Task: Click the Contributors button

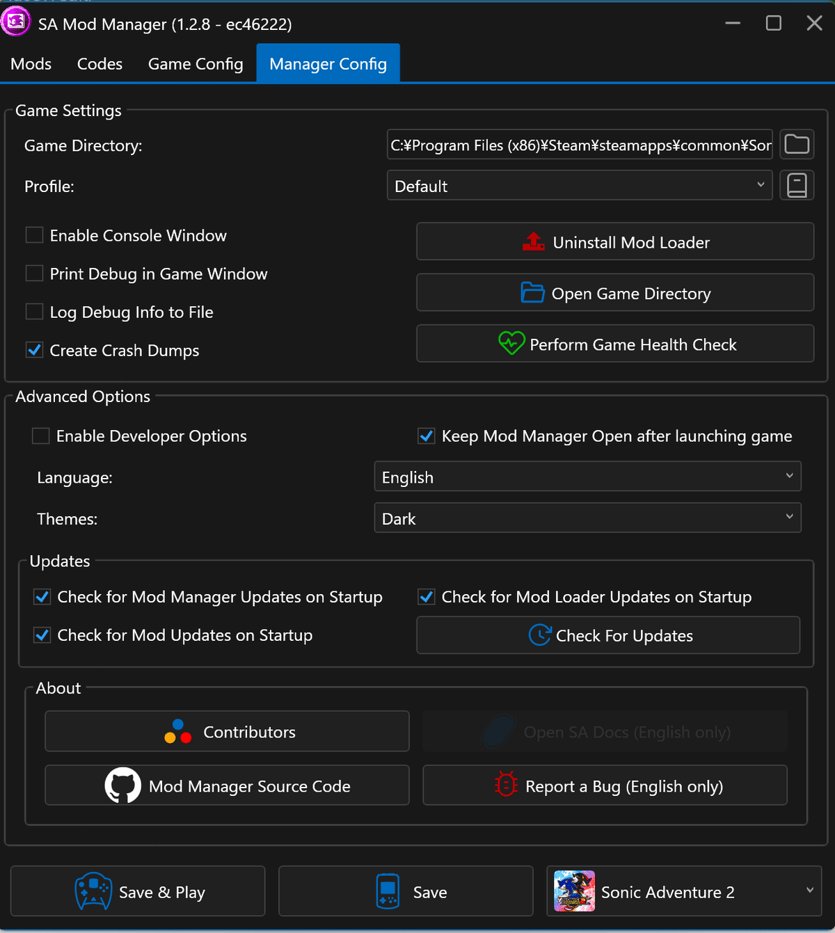Action: pos(227,731)
